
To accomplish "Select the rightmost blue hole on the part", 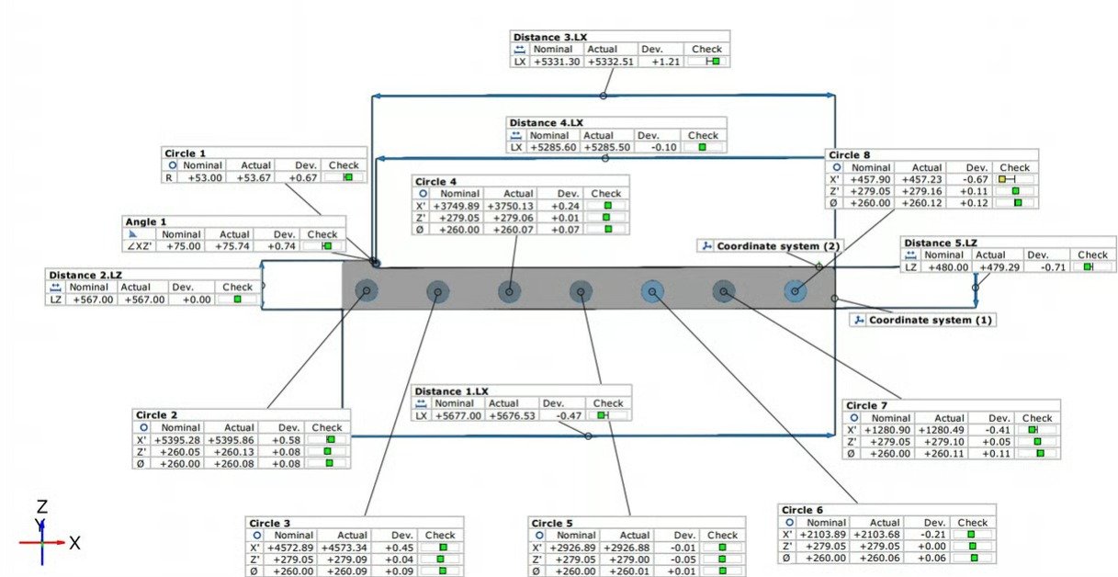I will [x=795, y=291].
